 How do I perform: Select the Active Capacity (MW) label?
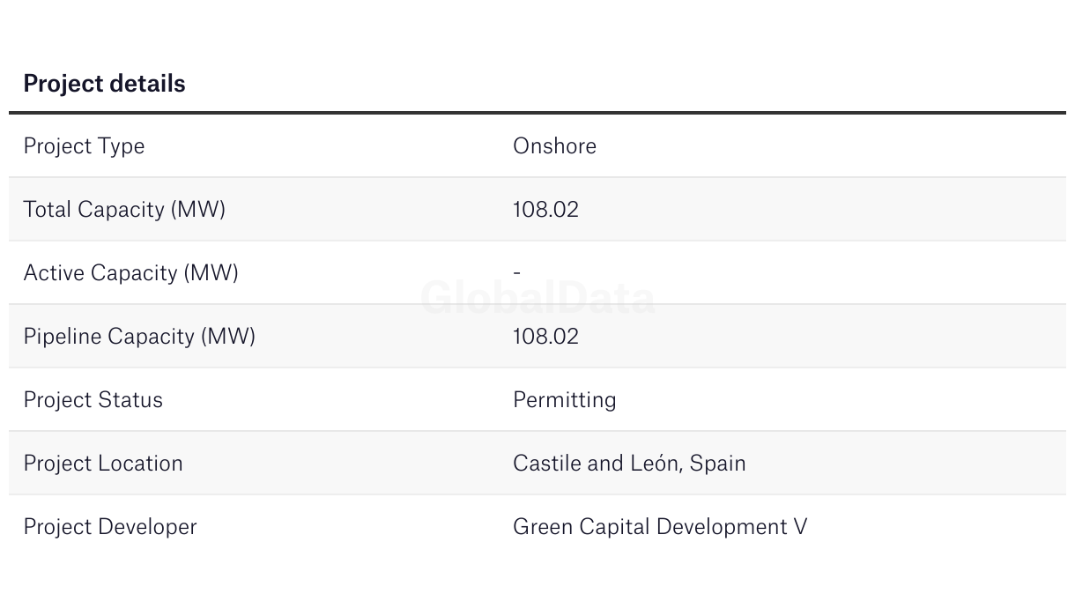point(130,273)
